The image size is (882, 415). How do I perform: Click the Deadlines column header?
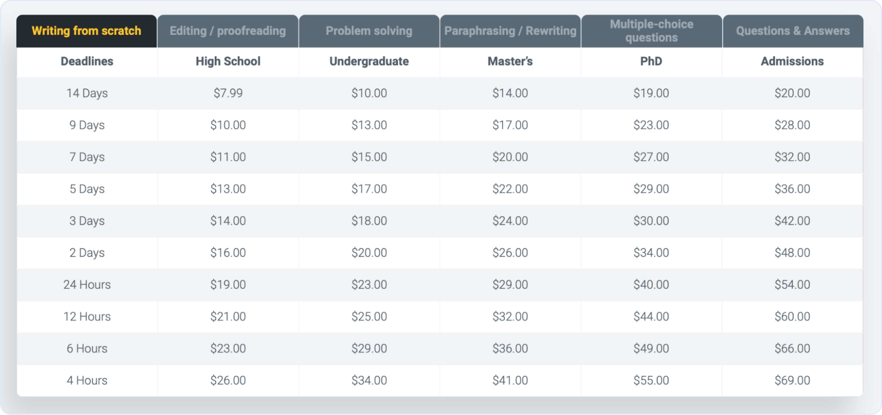(87, 61)
